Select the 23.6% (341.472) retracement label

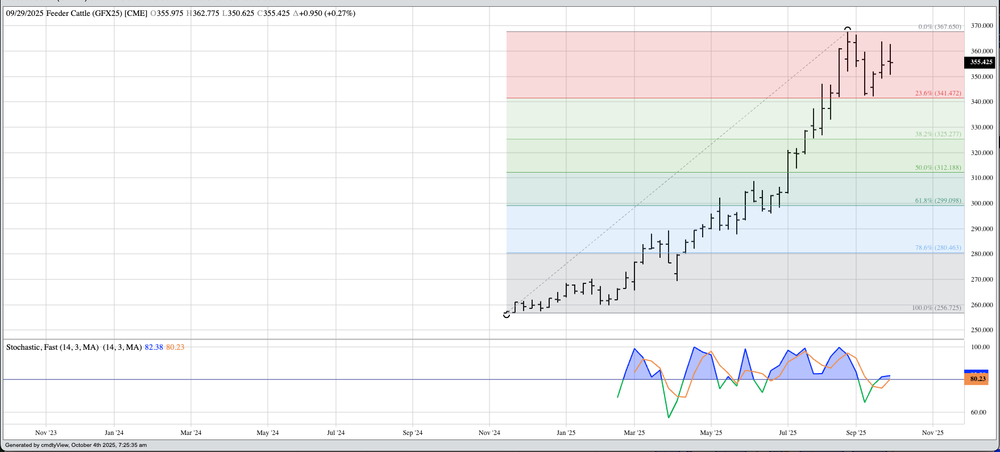point(937,93)
